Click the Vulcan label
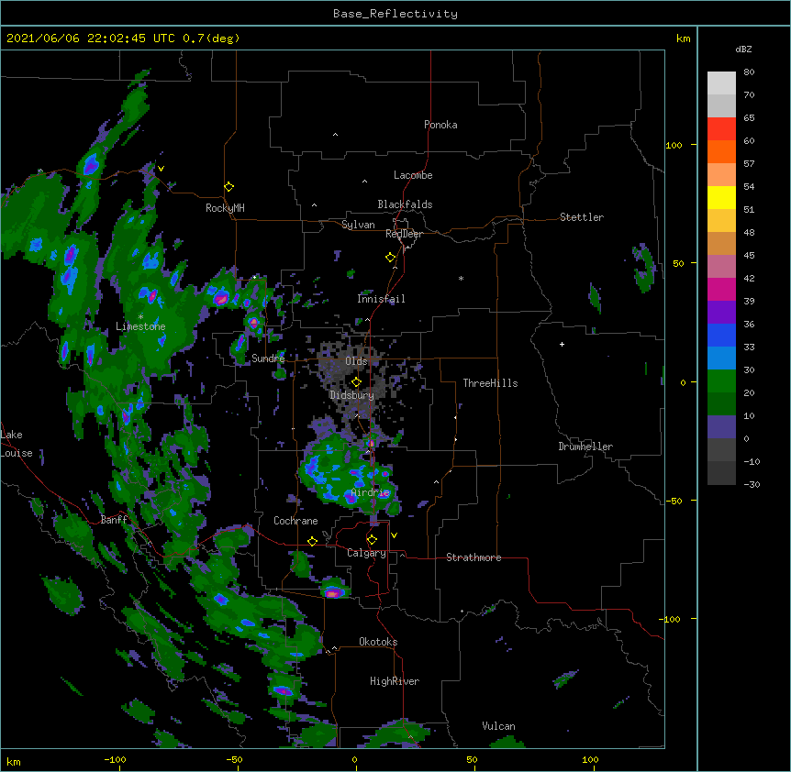Screen dimensions: 791x772 (x=498, y=726)
